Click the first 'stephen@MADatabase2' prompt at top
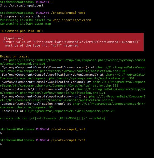 [x=17, y=2]
